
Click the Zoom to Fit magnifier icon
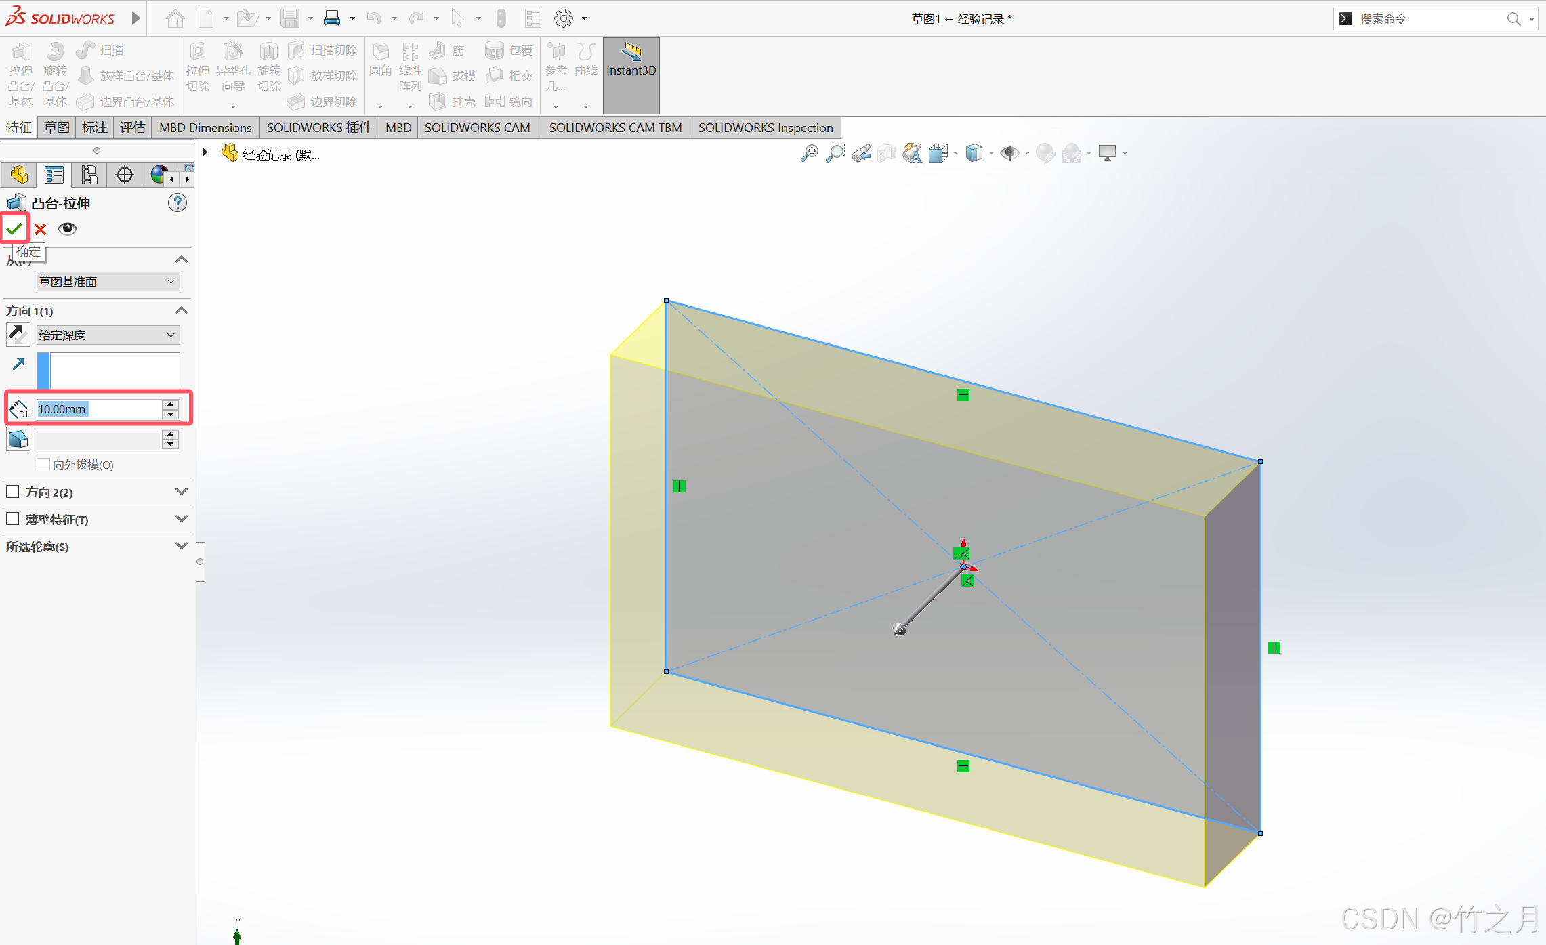[809, 153]
